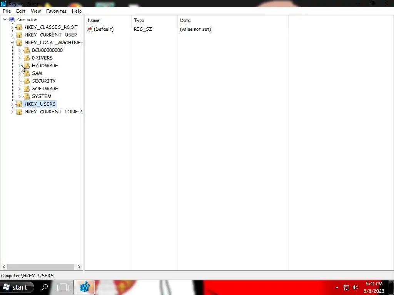Expand the SOFTWARE subkey
394x295 pixels.
click(19, 89)
